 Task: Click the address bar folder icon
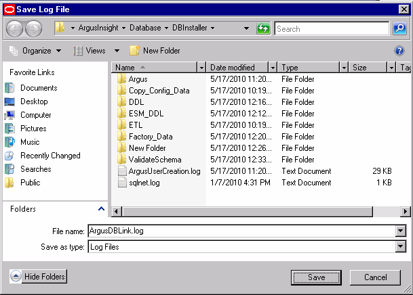(x=60, y=28)
